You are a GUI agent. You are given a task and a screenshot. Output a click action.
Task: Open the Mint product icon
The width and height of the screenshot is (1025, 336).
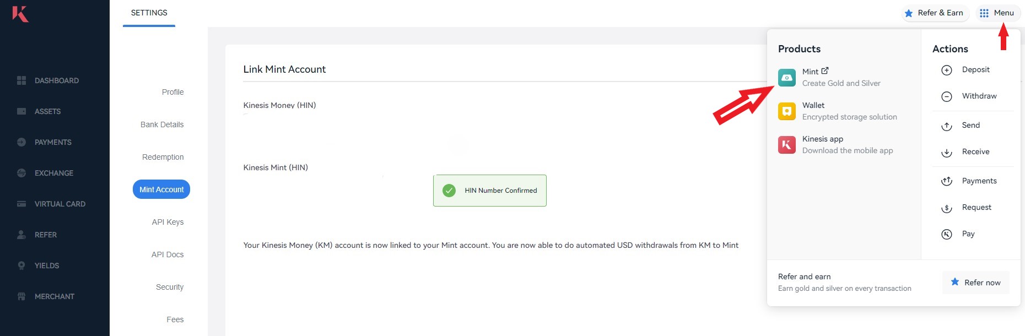tap(787, 78)
